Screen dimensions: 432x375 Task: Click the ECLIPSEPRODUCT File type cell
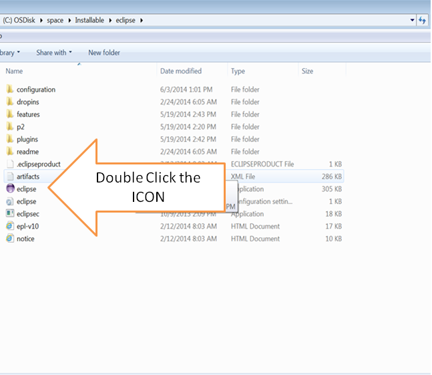[262, 164]
